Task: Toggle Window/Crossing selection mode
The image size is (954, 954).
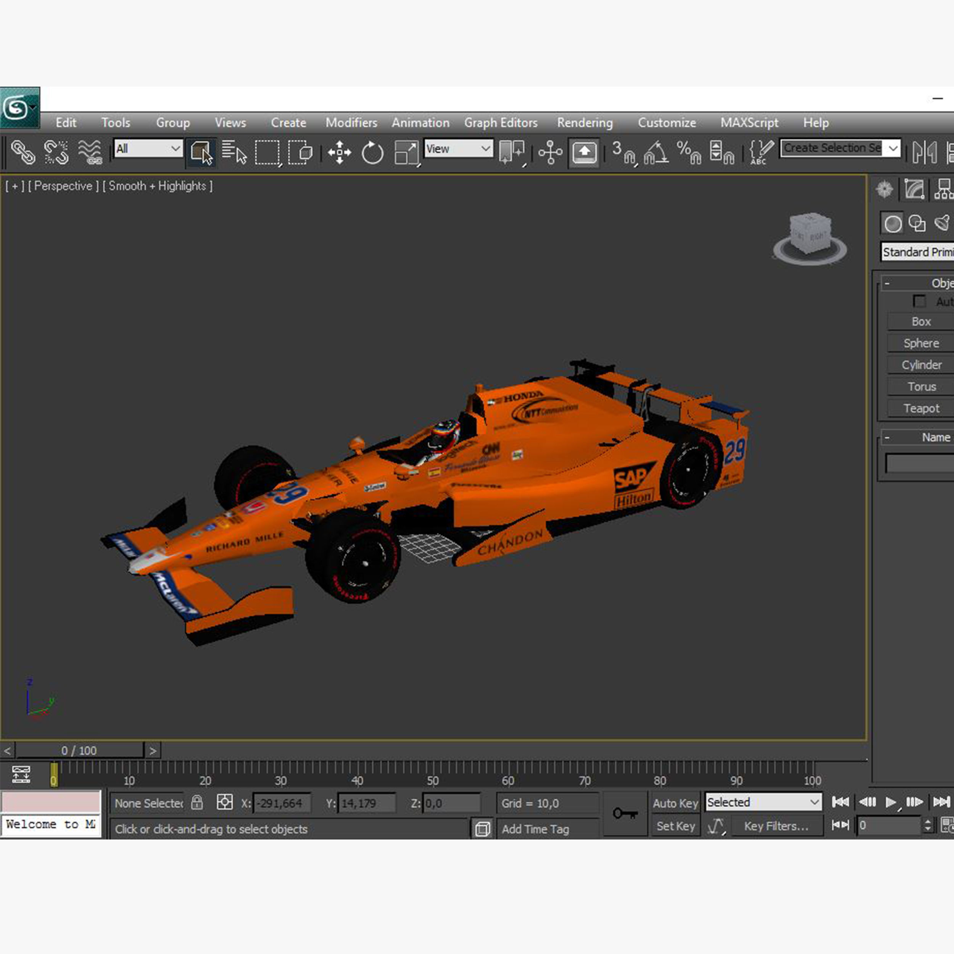Action: click(300, 152)
